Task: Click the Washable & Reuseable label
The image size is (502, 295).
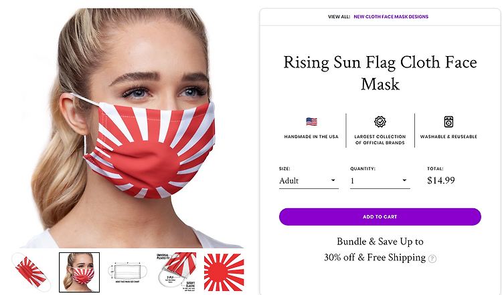Action: point(448,137)
